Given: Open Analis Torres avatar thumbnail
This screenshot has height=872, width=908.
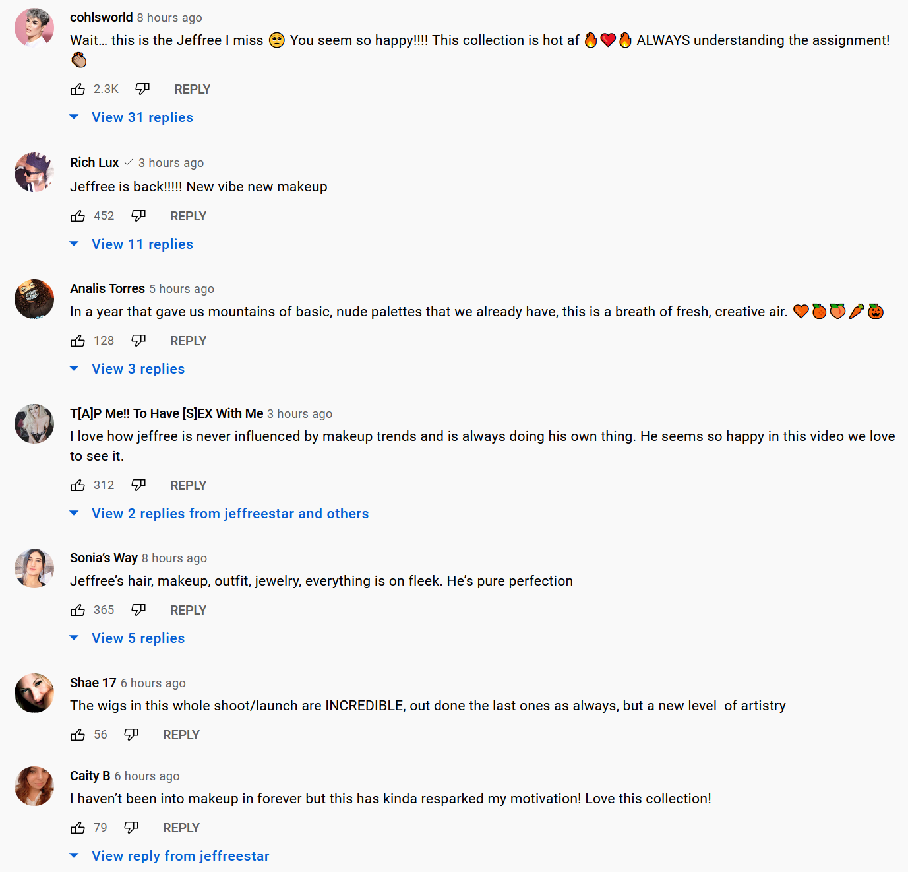Looking at the screenshot, I should coord(34,299).
